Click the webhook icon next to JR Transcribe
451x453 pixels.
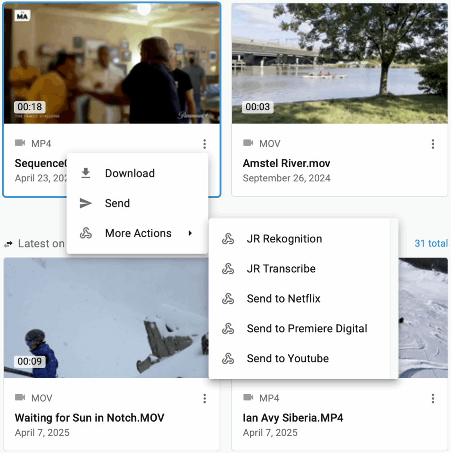pos(228,269)
